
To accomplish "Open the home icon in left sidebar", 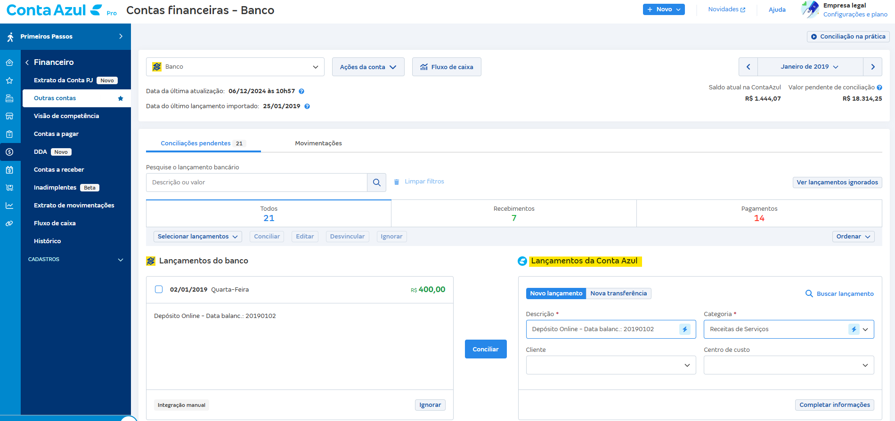I will pos(9,63).
